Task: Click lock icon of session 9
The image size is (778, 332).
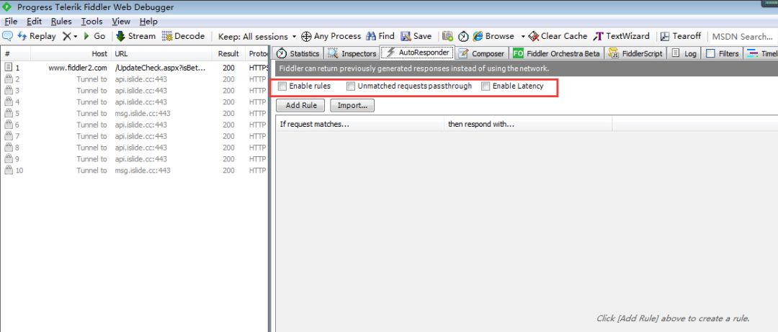Action: click(8, 159)
